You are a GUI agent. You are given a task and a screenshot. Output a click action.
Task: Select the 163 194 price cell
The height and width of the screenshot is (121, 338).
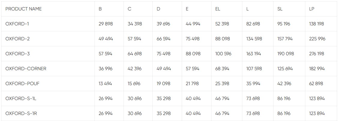click(253, 54)
